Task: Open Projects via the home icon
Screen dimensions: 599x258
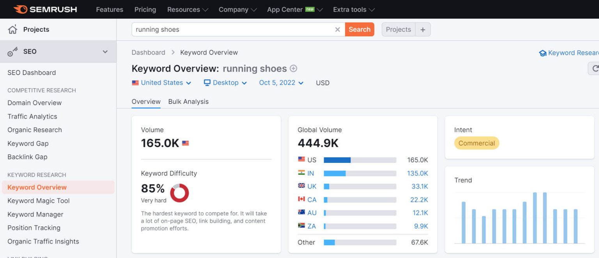Action: 12,29
